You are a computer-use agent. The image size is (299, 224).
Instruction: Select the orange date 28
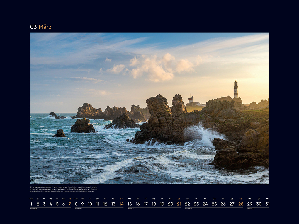click(240, 204)
